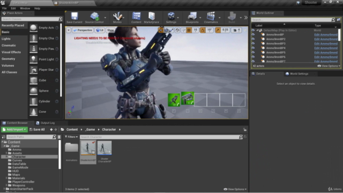Screen dimensions: 343x193
Task: Open grid snap value 10 dropdown
Action: [x=195, y=30]
